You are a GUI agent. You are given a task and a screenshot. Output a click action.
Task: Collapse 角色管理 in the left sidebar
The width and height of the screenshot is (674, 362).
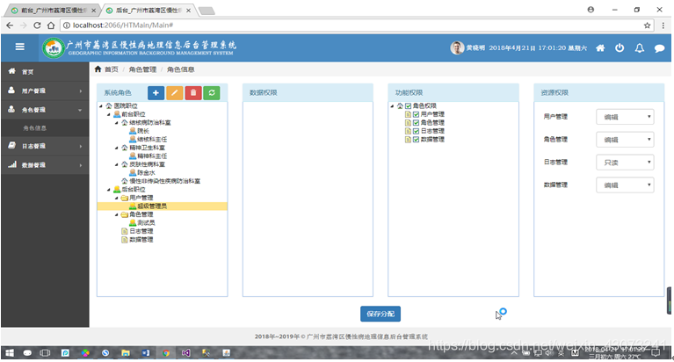[45, 110]
